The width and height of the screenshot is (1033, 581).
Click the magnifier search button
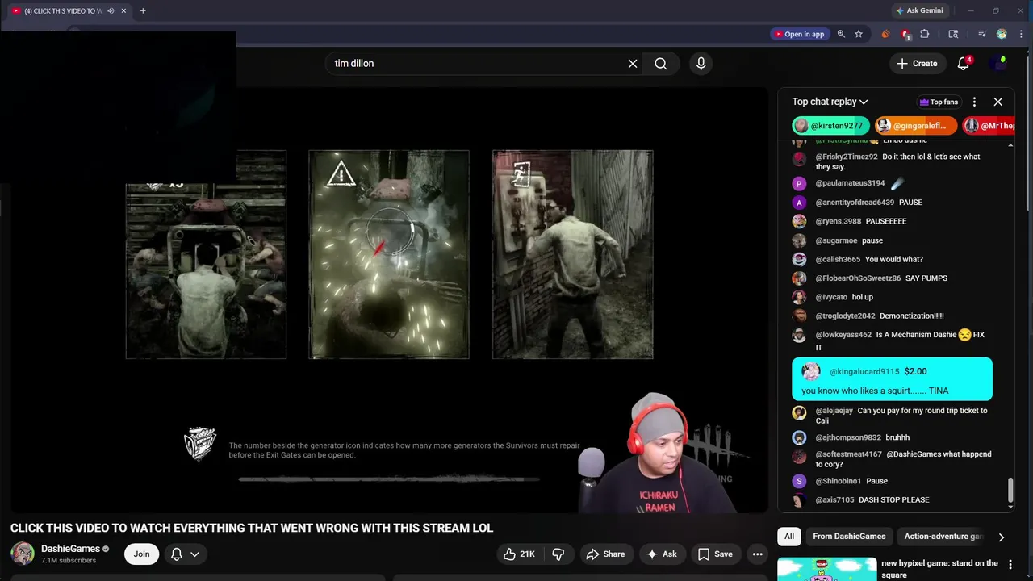click(661, 64)
